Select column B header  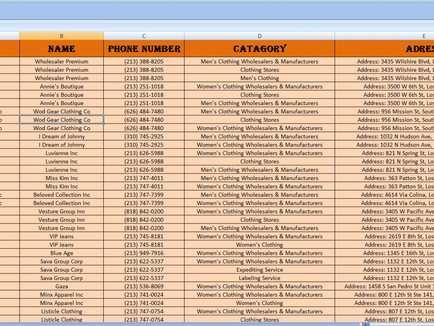(x=62, y=36)
